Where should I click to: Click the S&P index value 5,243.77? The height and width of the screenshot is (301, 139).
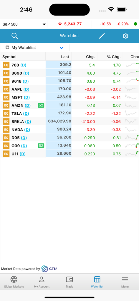point(73,24)
